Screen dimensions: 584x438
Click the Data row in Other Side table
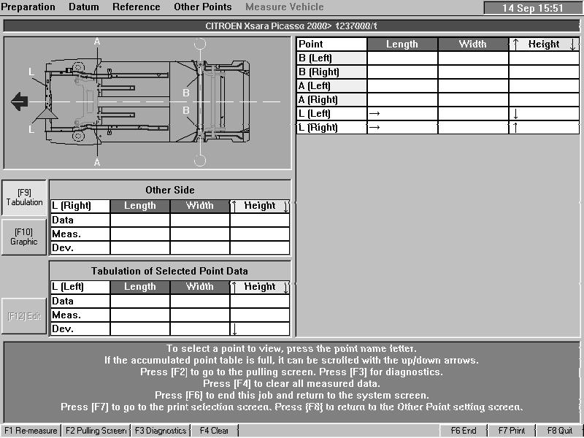[170, 220]
